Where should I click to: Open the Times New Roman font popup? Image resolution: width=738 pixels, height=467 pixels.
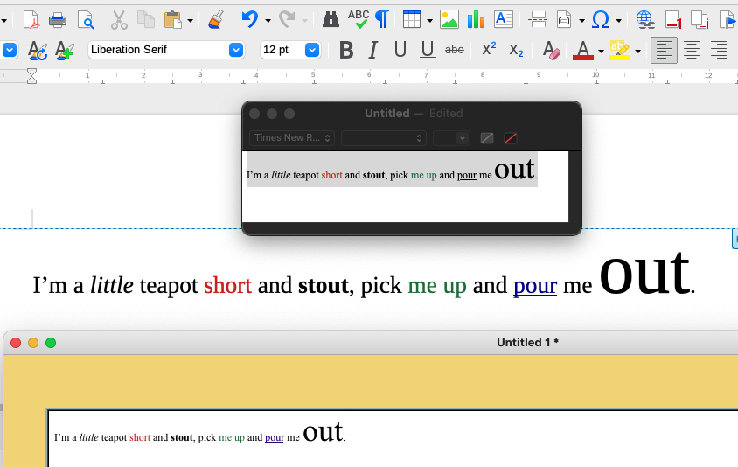pos(292,138)
